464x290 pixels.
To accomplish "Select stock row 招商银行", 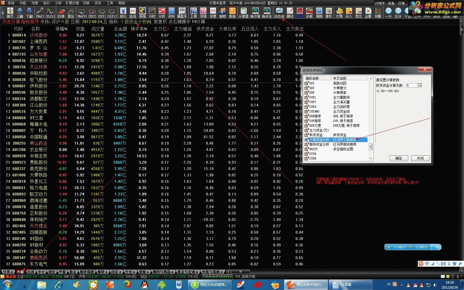I will (x=152, y=61).
